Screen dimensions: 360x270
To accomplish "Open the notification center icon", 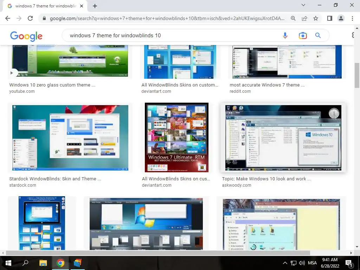I will [x=349, y=263].
